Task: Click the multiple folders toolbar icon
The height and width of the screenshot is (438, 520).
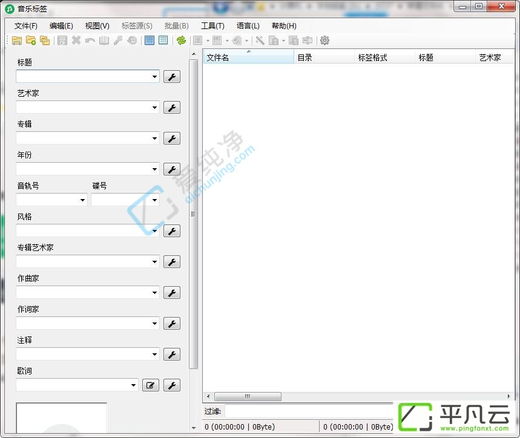Action: (45, 41)
